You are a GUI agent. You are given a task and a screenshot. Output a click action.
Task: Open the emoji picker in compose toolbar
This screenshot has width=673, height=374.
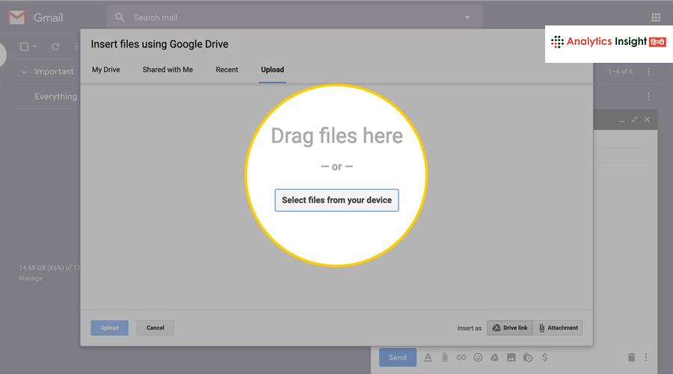coord(478,358)
